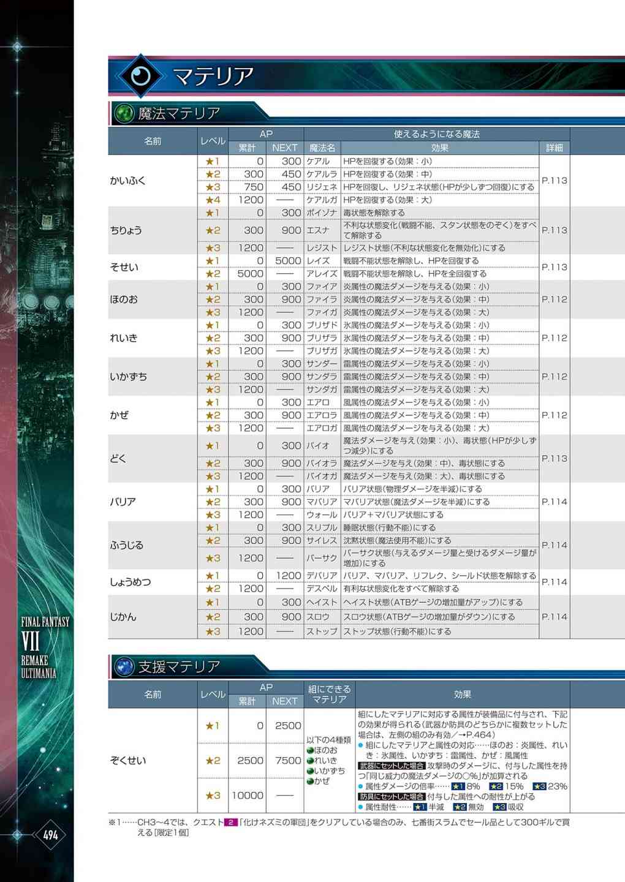The height and width of the screenshot is (882, 625).
Task: Click the ★3 star in the ぞくせい row
Action: tap(213, 796)
